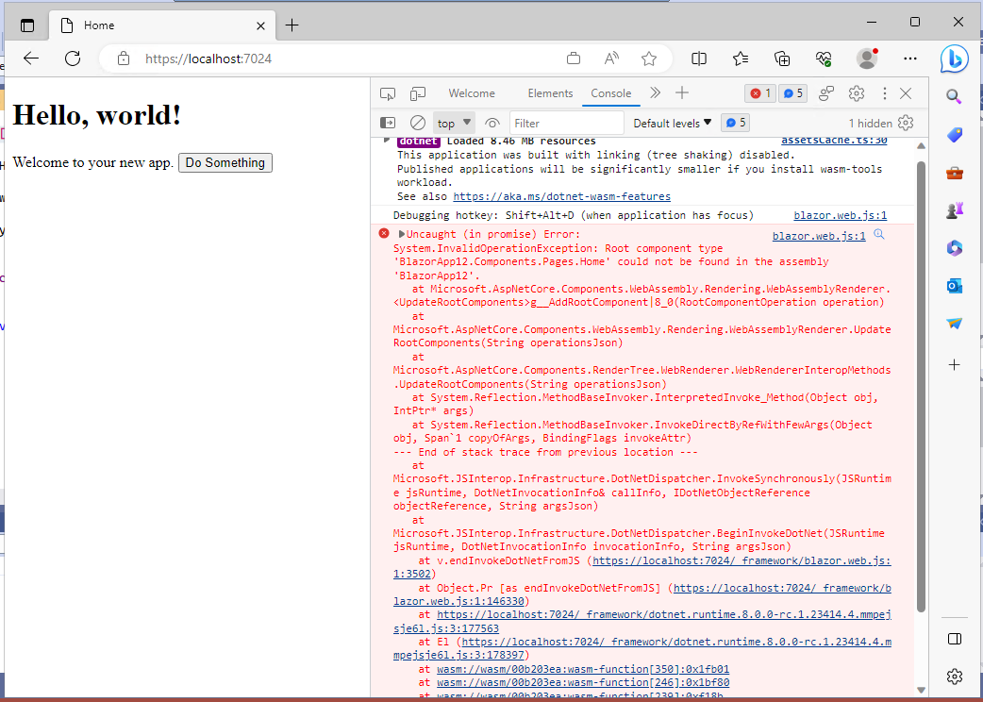Click the Do Something button
The image size is (983, 702).
(225, 162)
